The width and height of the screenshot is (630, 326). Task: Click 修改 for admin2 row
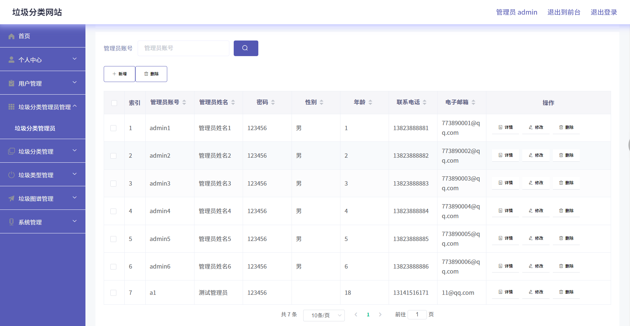[536, 155]
